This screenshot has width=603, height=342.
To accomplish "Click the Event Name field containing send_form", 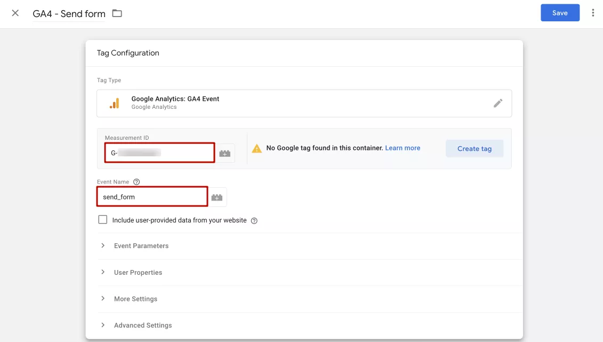I will (152, 196).
